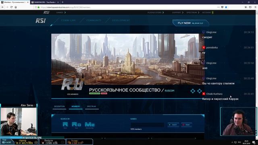Screen dimensions: 258x145
Task: Click the site information icon in address bar
Action: click(x=36, y=7)
